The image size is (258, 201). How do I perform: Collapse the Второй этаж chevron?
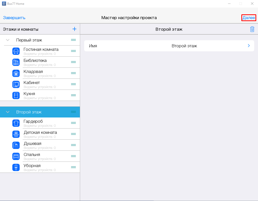pyautogui.click(x=8, y=112)
